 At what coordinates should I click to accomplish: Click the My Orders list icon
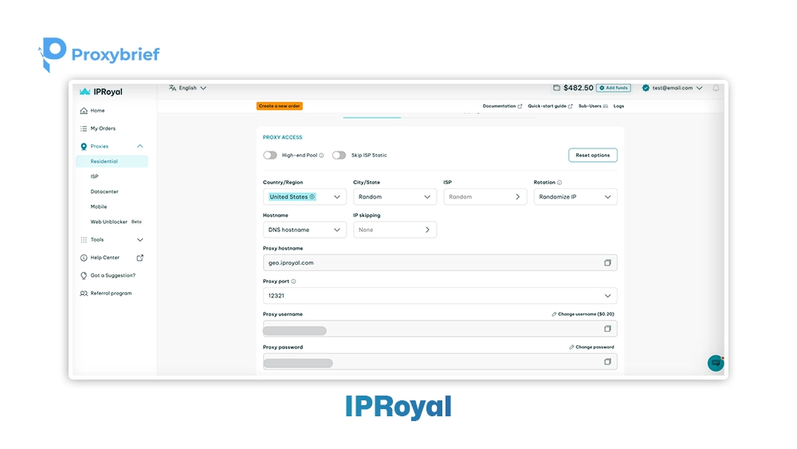click(x=84, y=128)
